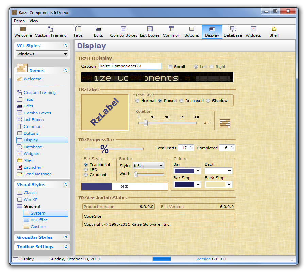
Task: Select Classic visual style
Action: click(31, 193)
